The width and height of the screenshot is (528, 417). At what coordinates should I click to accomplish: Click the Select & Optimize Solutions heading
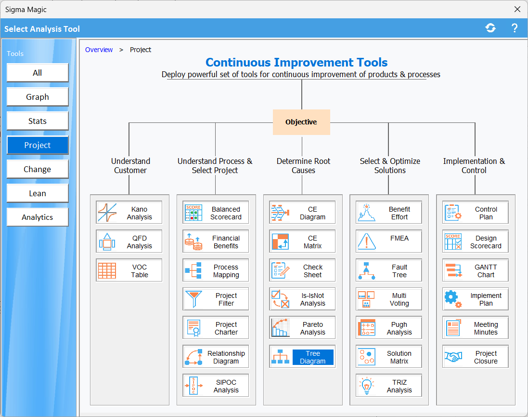[390, 166]
